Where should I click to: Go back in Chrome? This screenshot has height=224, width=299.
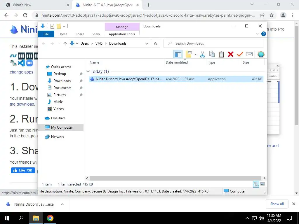click(x=6, y=15)
